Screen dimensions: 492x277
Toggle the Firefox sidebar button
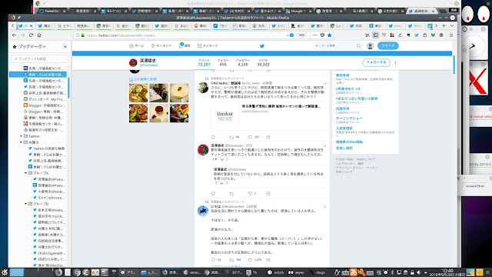pos(376,35)
